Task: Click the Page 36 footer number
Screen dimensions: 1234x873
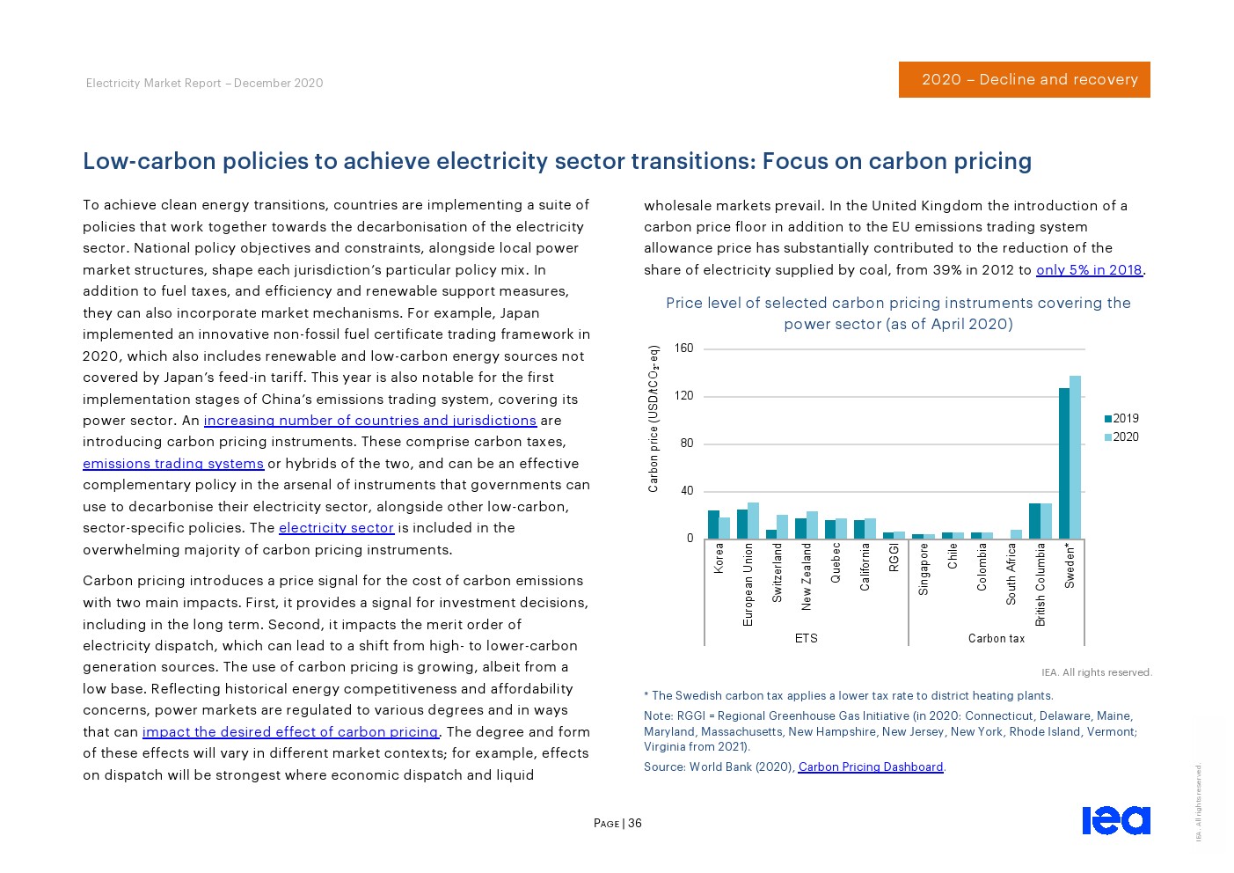Action: point(617,824)
